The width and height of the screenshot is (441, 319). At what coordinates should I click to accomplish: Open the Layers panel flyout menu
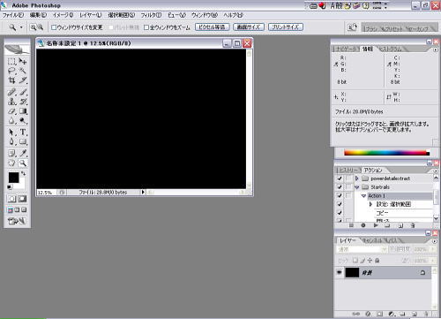[435, 241]
